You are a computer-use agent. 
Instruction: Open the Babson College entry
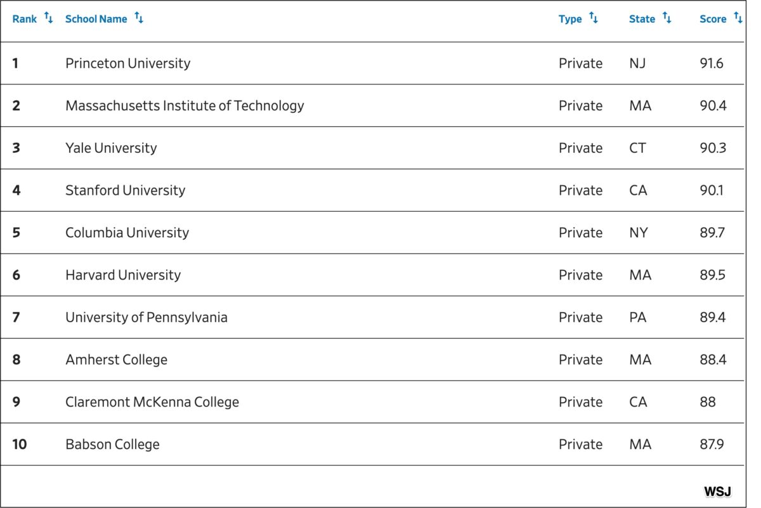pos(112,444)
